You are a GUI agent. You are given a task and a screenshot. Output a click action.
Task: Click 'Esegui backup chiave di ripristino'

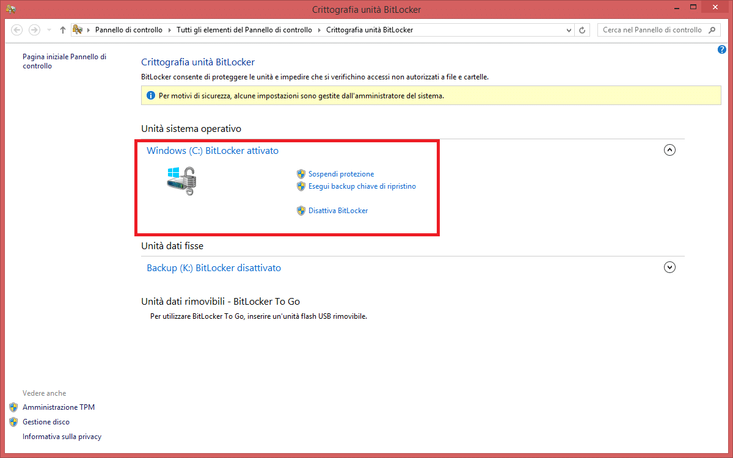pyautogui.click(x=362, y=186)
